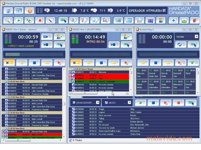Viewport: 201px width, 150px height.
Task: Toggle the play-stop mode button in RADIO Aire 2
Action: (x=114, y=45)
